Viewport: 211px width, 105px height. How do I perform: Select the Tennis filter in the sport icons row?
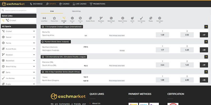[x=80, y=20]
